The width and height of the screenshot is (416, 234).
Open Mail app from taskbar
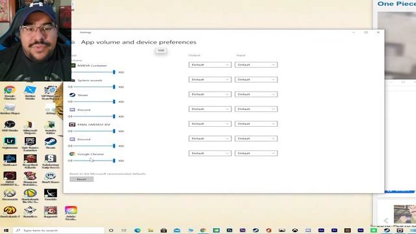177,230
